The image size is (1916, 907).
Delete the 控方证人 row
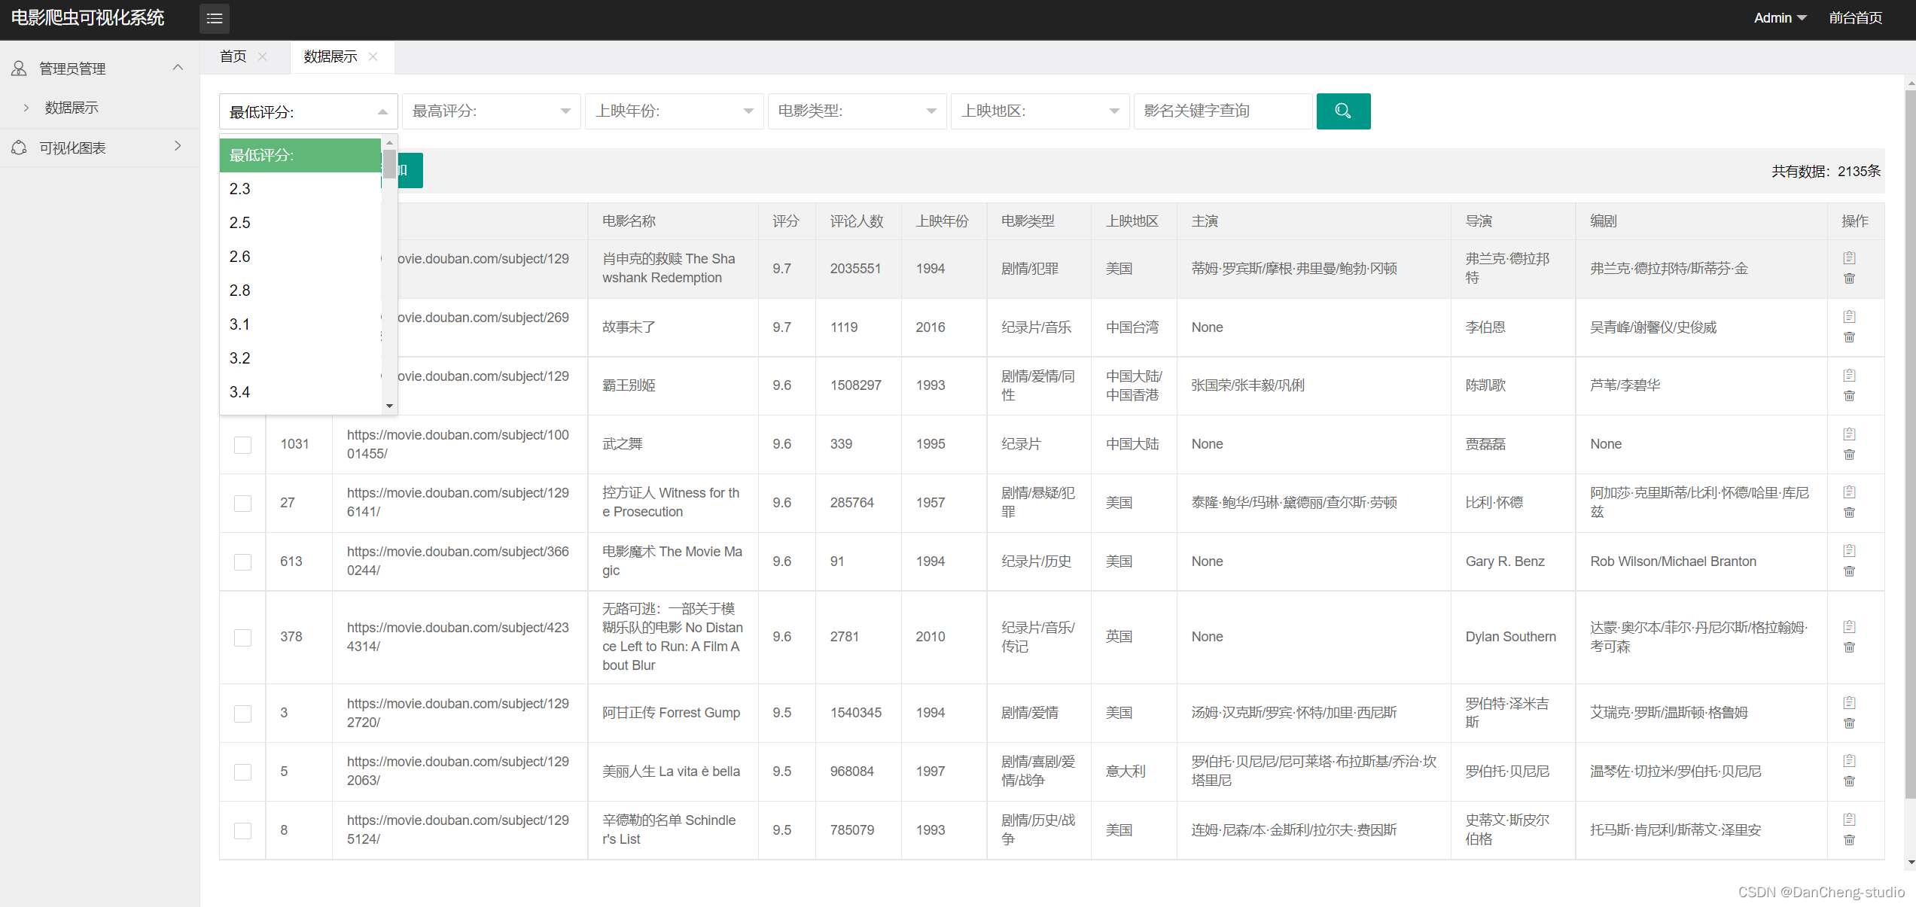(1849, 513)
